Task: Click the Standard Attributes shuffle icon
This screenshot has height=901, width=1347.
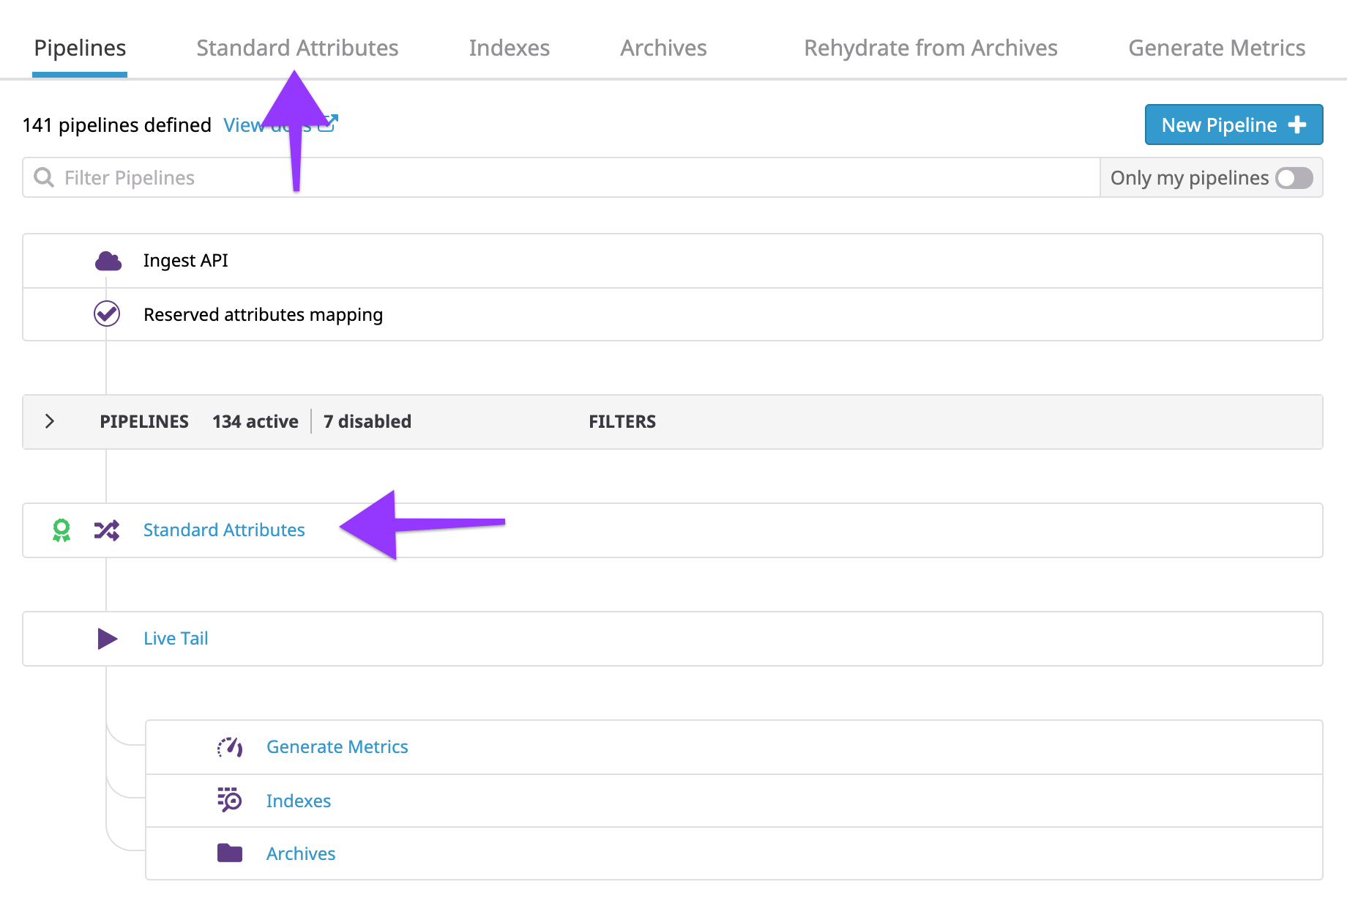Action: click(107, 530)
